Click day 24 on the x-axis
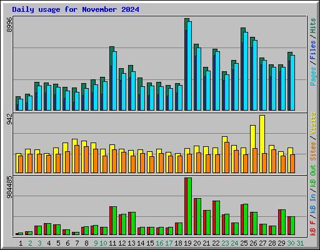 click(x=234, y=243)
